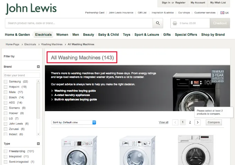Click the Home Page breadcrumb
Image resolution: width=235 pixels, height=165 pixels.
point(12,44)
